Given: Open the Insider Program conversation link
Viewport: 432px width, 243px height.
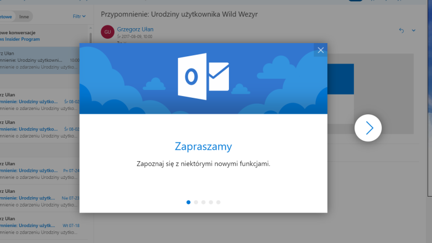Looking at the screenshot, I should pos(20,39).
